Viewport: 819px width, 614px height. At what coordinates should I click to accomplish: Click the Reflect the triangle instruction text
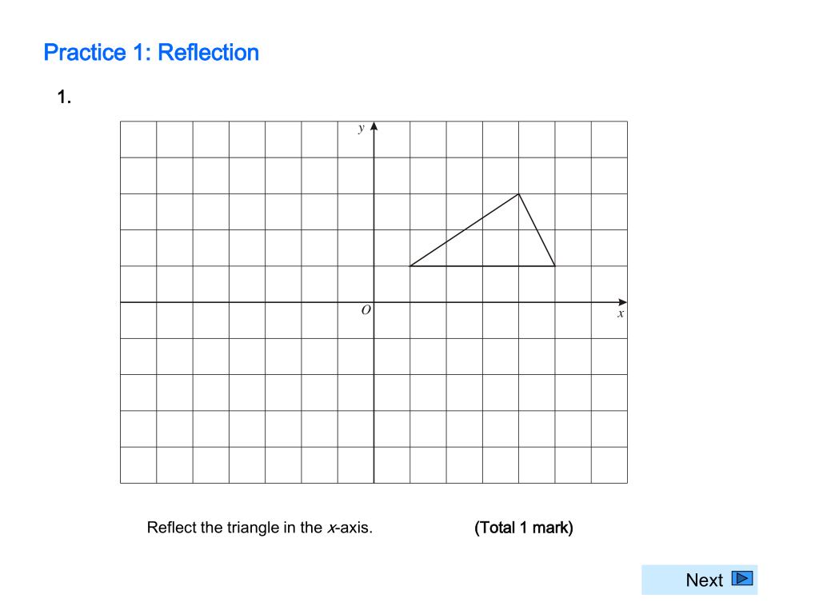(260, 528)
